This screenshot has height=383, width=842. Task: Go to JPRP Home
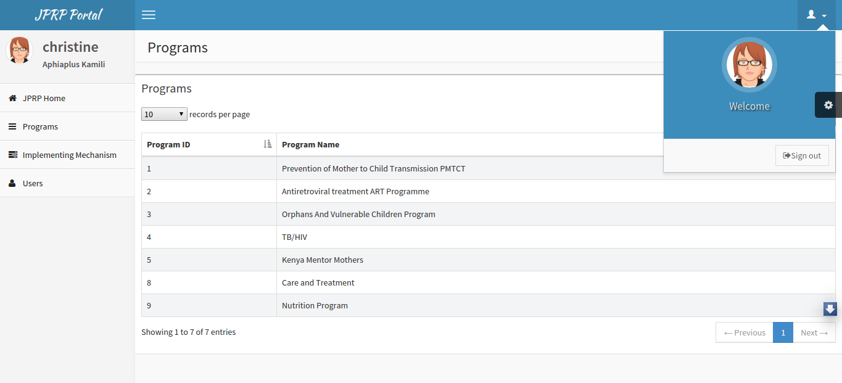(67, 98)
